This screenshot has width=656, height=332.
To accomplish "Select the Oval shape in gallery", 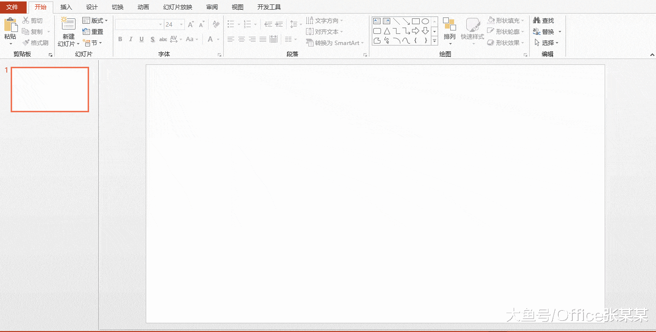I will (425, 21).
